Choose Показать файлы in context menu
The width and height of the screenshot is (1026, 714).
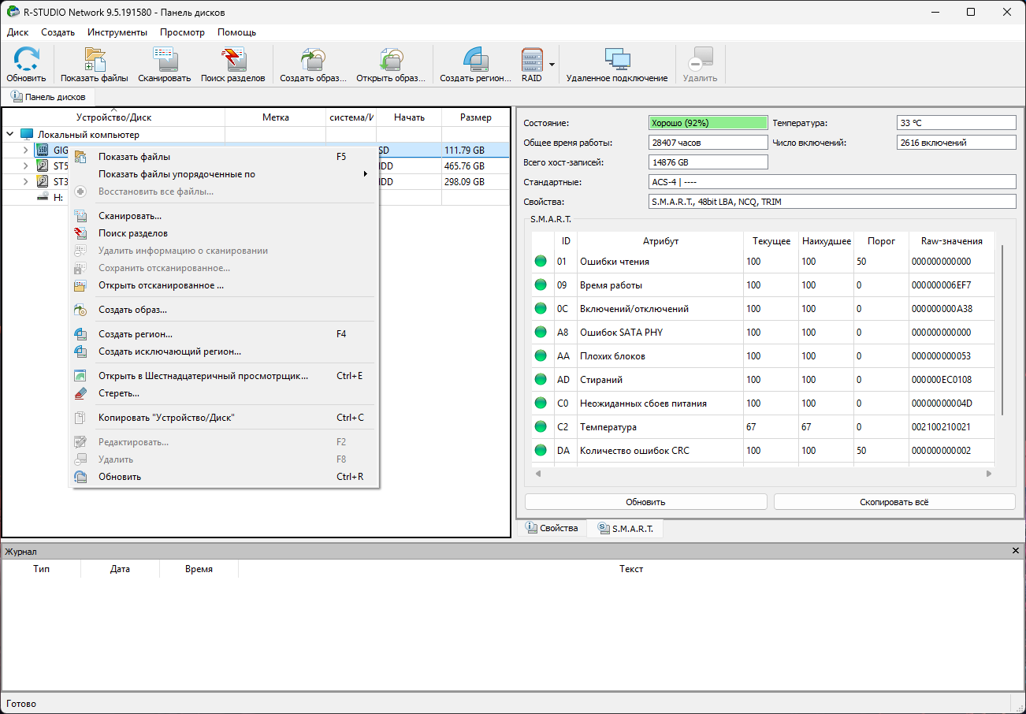(225, 157)
